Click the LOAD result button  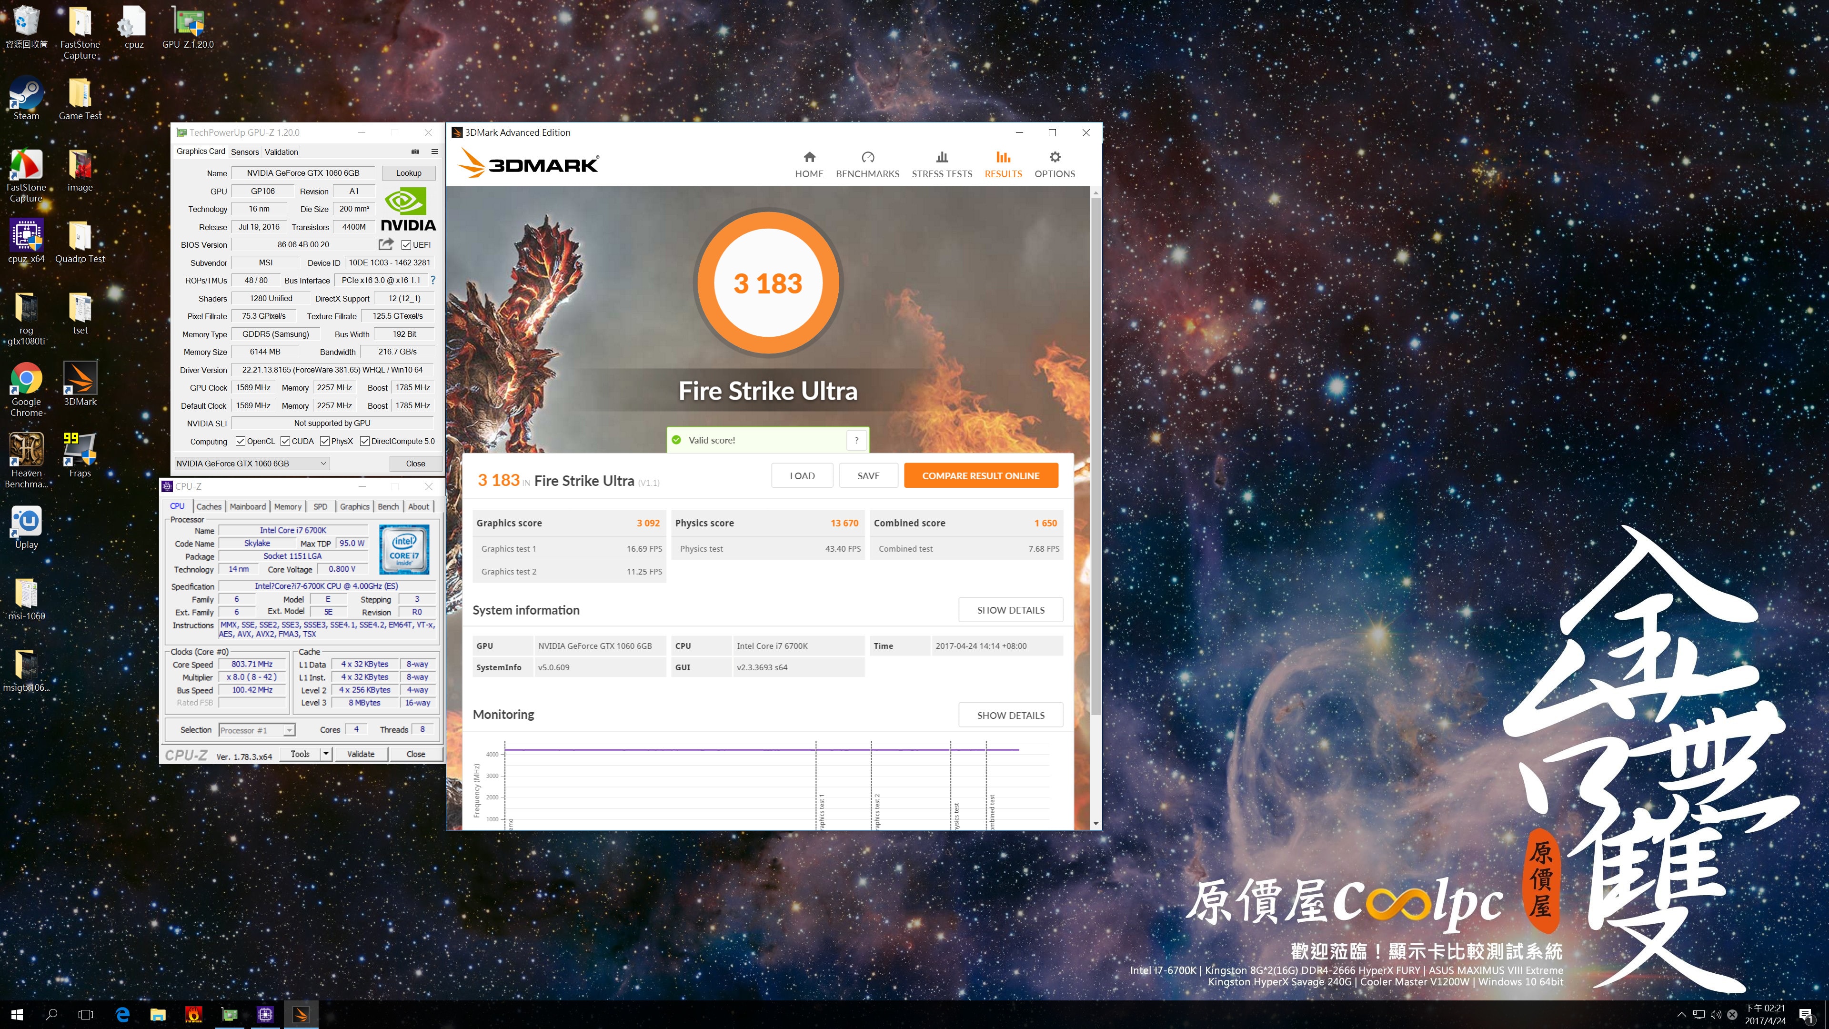point(802,476)
